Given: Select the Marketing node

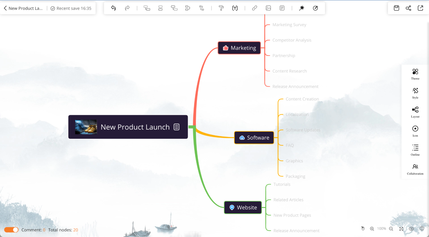Looking at the screenshot, I should click(239, 48).
